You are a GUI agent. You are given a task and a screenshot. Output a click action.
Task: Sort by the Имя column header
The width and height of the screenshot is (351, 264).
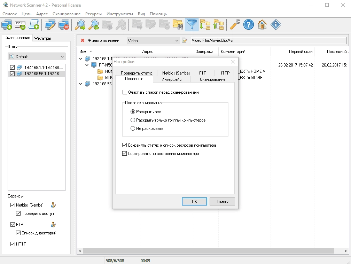click(109, 52)
